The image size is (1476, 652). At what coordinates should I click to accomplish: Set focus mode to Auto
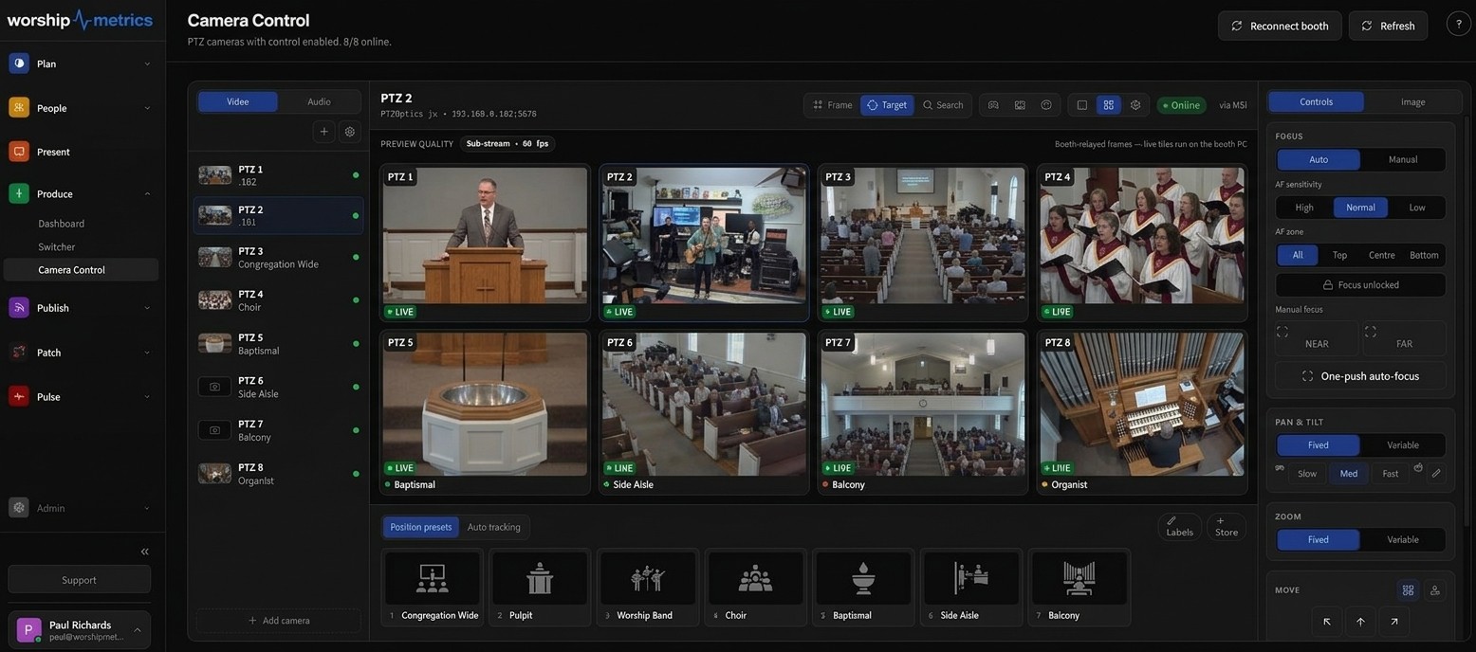coord(1319,159)
